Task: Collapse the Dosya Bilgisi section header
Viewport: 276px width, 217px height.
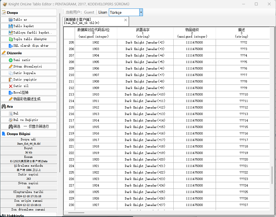Action: tap(29, 134)
